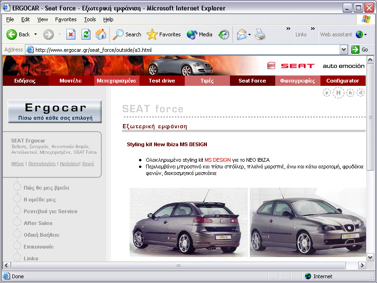Click the Mail envelope icon
The height and width of the screenshot is (283, 377).
242,34
